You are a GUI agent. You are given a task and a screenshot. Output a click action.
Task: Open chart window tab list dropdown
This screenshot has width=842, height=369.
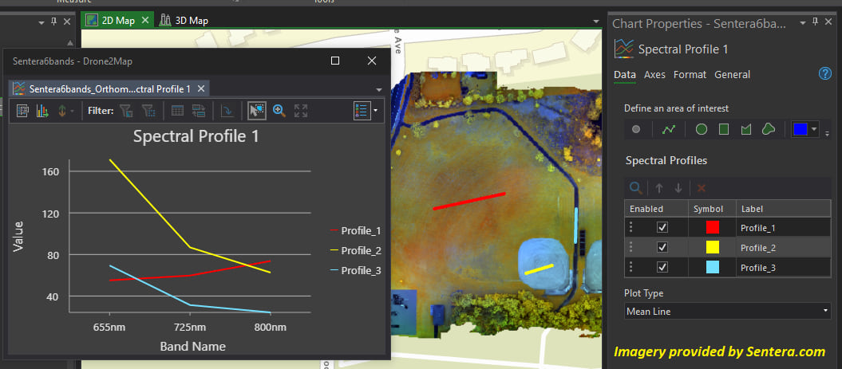[378, 89]
